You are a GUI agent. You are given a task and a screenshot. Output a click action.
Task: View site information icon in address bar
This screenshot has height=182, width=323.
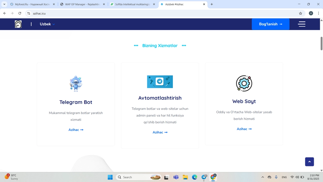[x=29, y=13]
